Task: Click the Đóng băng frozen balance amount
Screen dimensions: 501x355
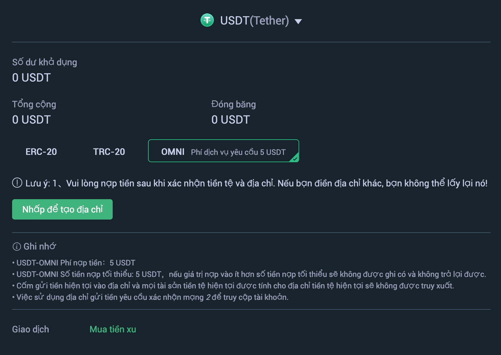Action: [231, 120]
